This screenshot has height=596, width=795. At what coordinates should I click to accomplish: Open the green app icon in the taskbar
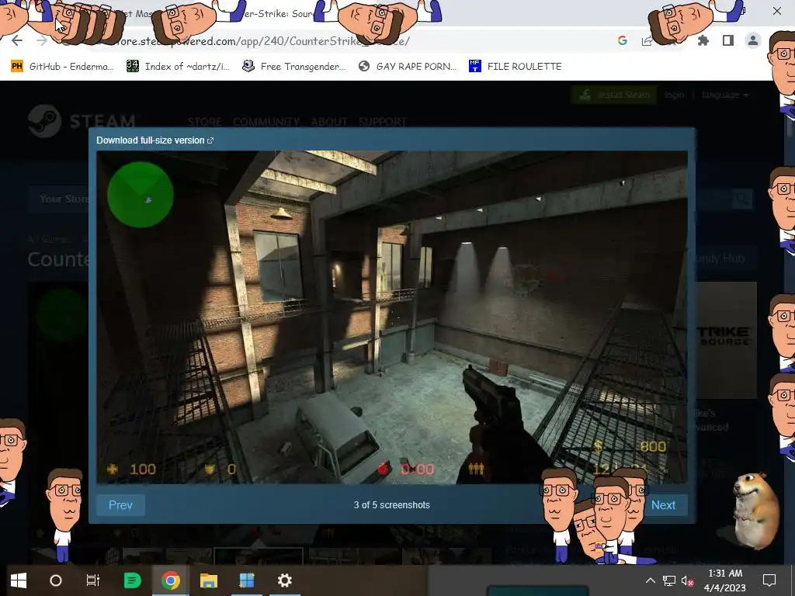pyautogui.click(x=132, y=580)
